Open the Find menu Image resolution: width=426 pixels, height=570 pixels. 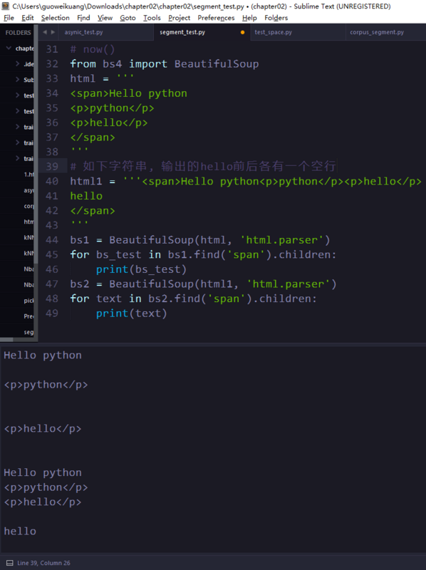83,18
